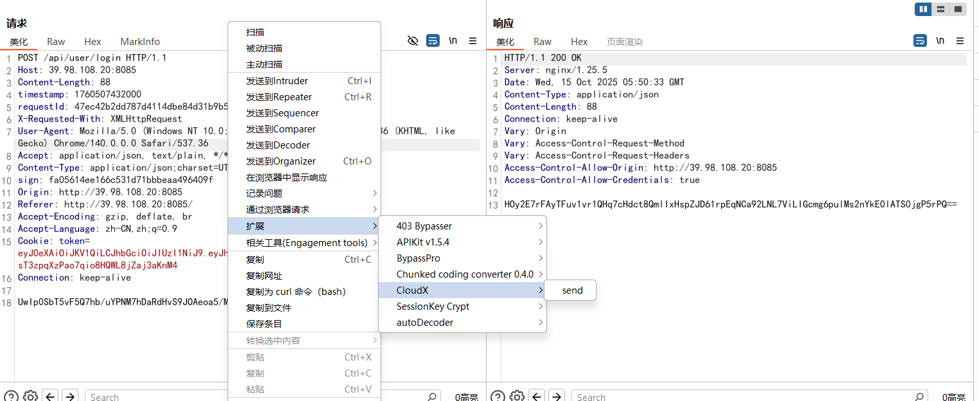Select the single-pane combined layout icon
Screen dimensions: 979x401
pyautogui.click(x=958, y=9)
